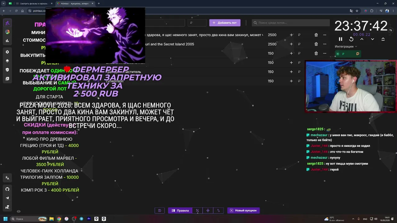The image size is (397, 223).
Task: Open the auction gavel page in sidebar
Action: [7, 23]
